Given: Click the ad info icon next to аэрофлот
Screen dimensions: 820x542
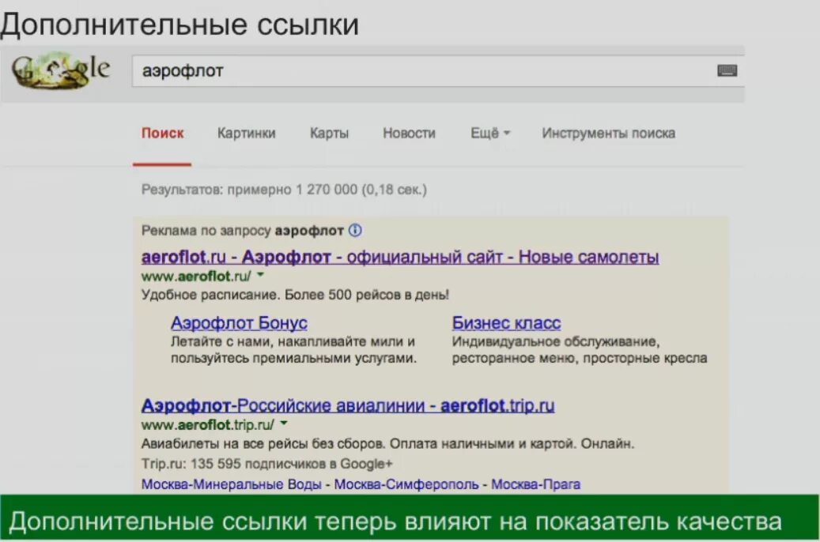Looking at the screenshot, I should [x=355, y=230].
